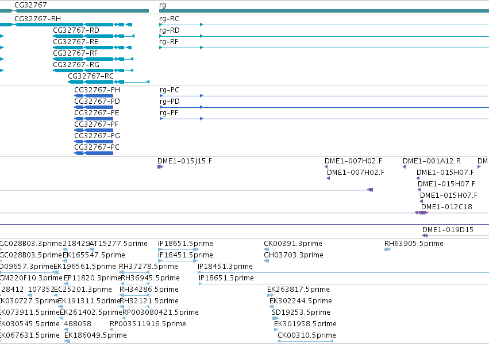Screen dimensions: 489x344
Task: Select protein label rg-PD
Action: pos(170,101)
